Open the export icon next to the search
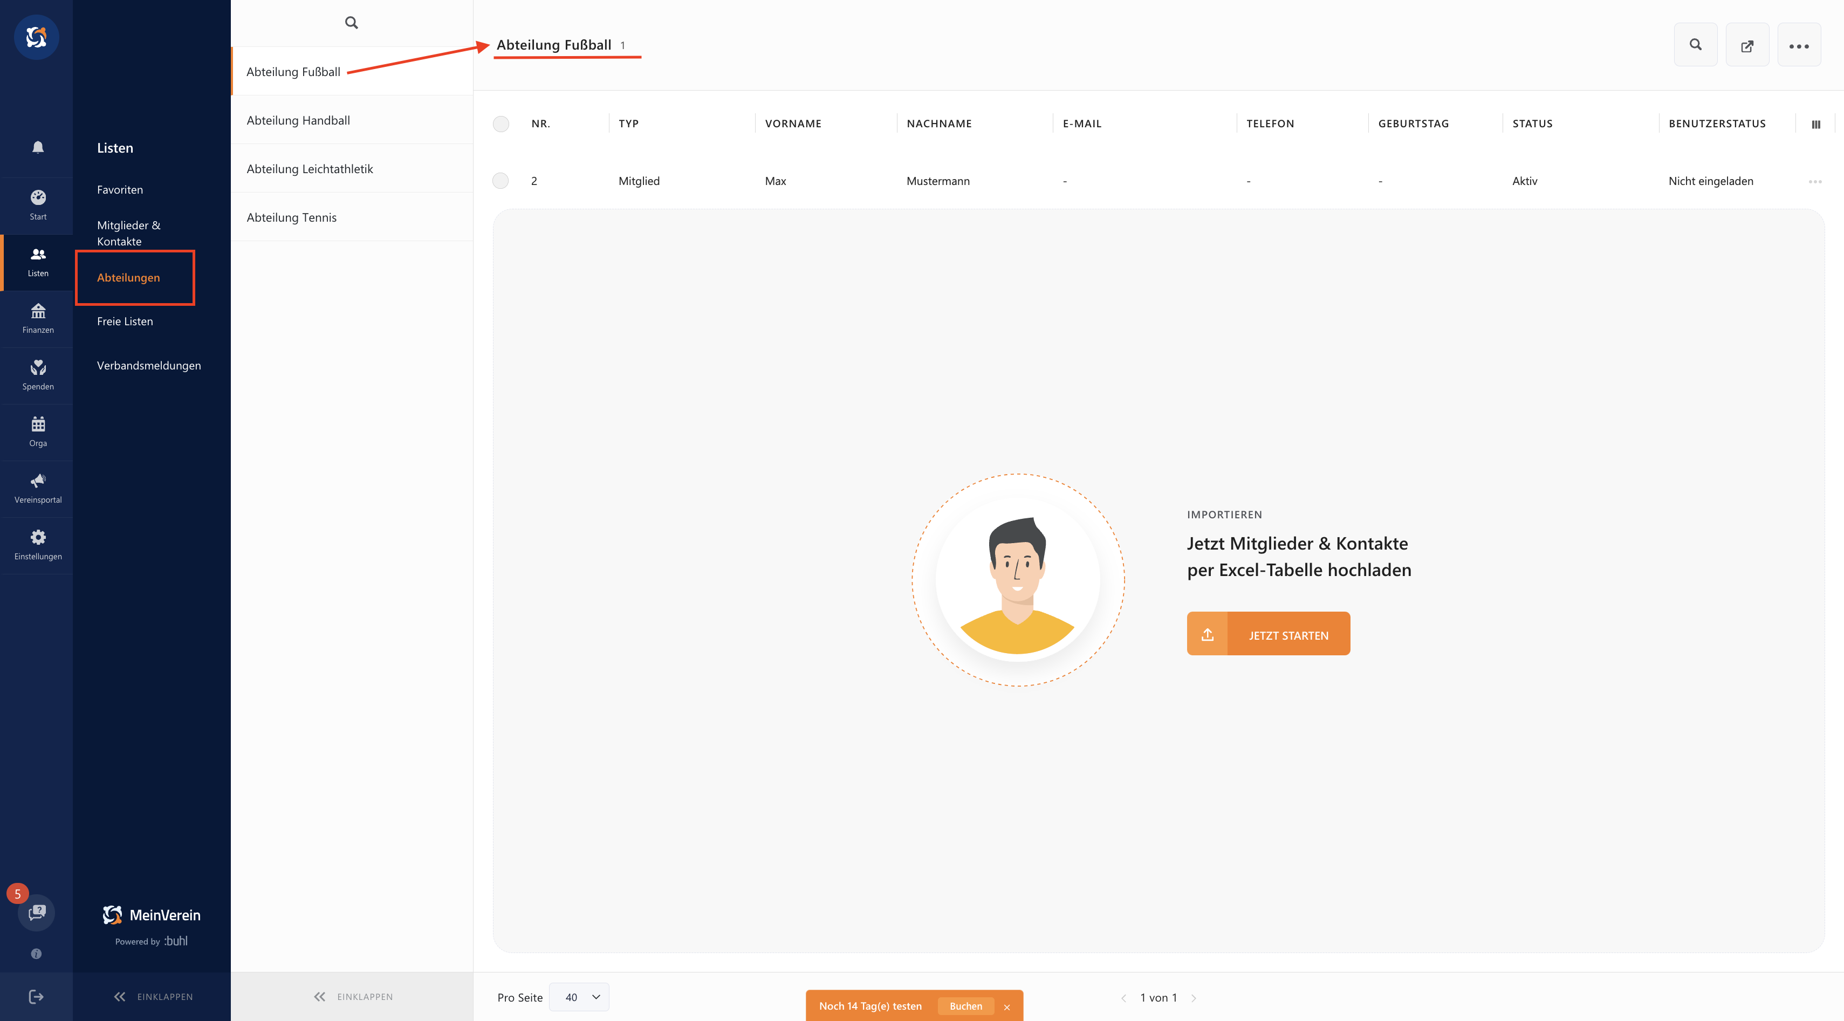The width and height of the screenshot is (1844, 1021). point(1746,44)
